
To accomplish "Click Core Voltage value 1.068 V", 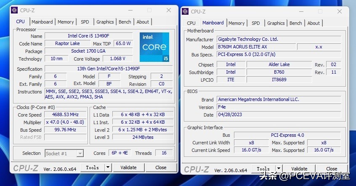I will (117, 58).
